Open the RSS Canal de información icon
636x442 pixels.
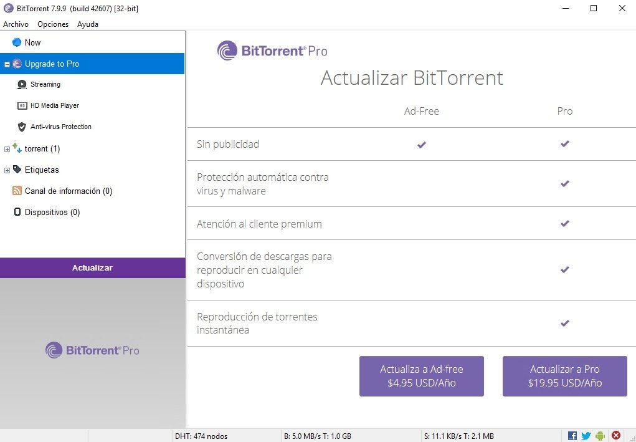[x=17, y=190]
